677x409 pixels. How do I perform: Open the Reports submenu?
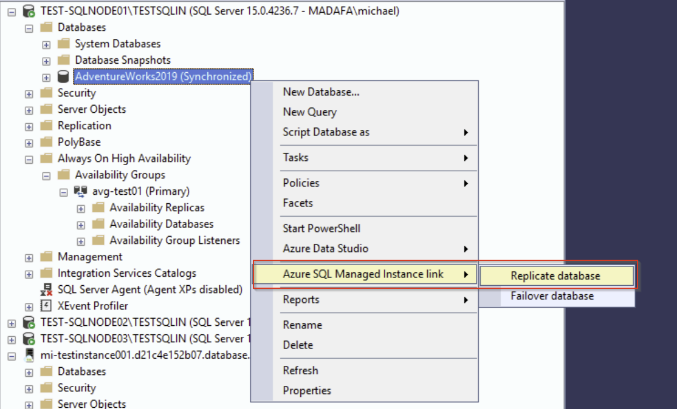click(365, 300)
